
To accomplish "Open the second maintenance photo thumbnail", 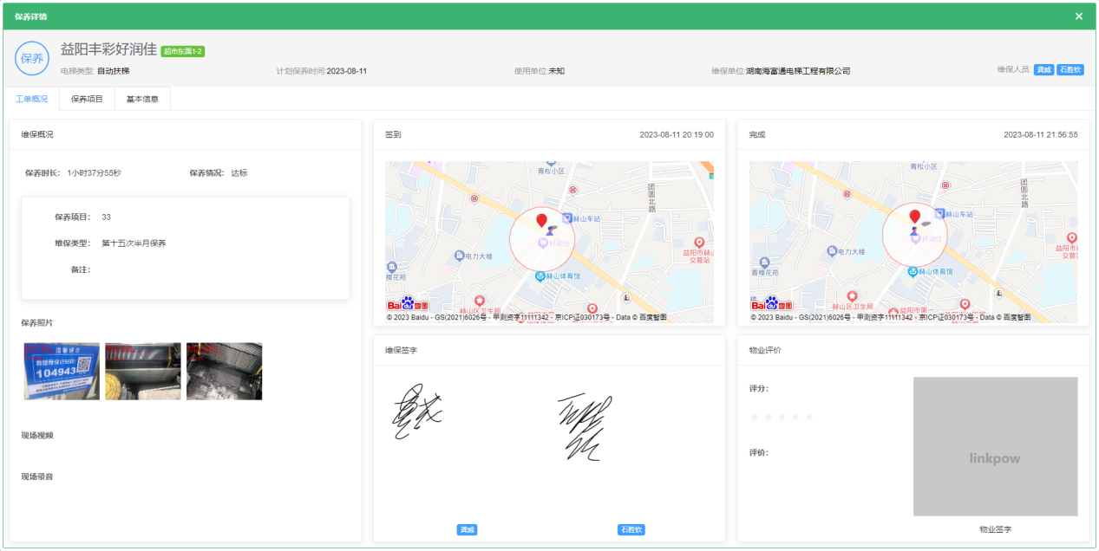I will (143, 371).
